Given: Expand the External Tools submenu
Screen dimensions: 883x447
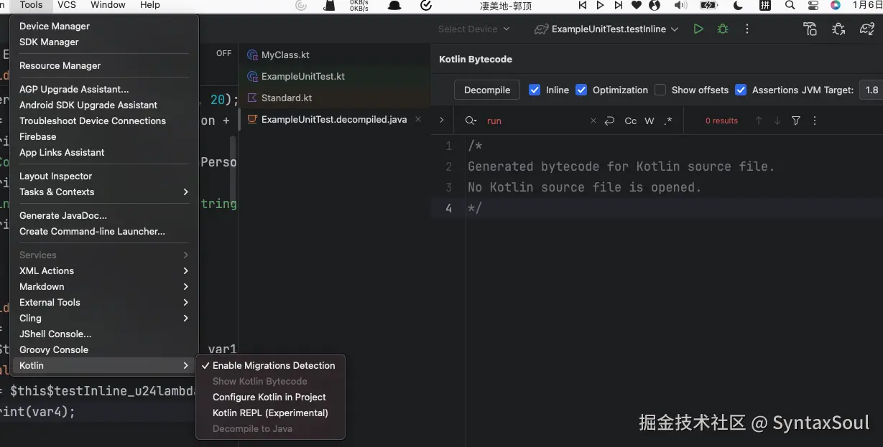Looking at the screenshot, I should (103, 302).
